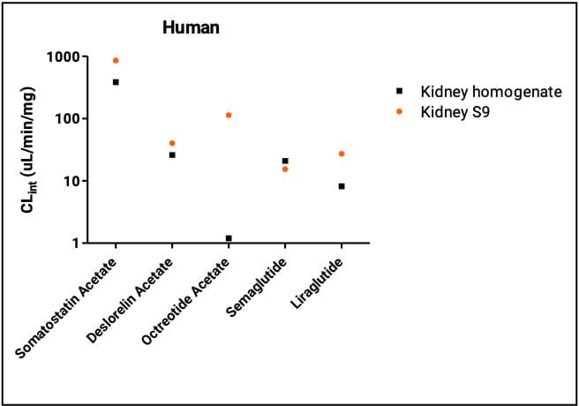579x406 pixels.
Task: Click the CLint y-axis title
Action: 30,148
